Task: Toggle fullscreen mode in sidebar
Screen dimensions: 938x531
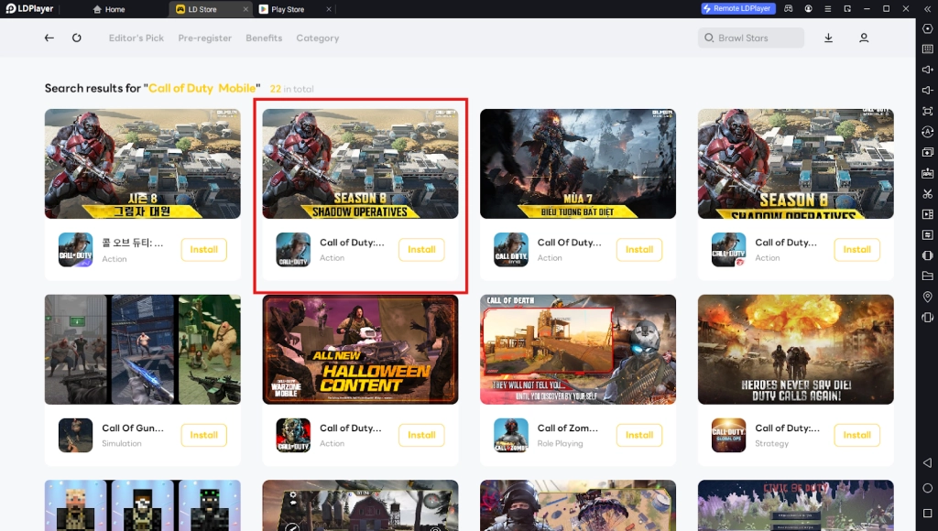Action: [927, 111]
